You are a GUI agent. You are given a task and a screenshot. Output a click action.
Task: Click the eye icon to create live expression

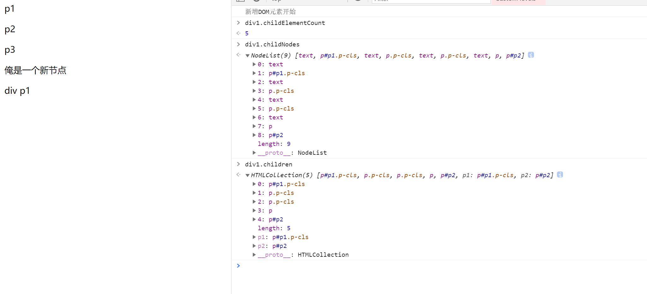pyautogui.click(x=358, y=1)
